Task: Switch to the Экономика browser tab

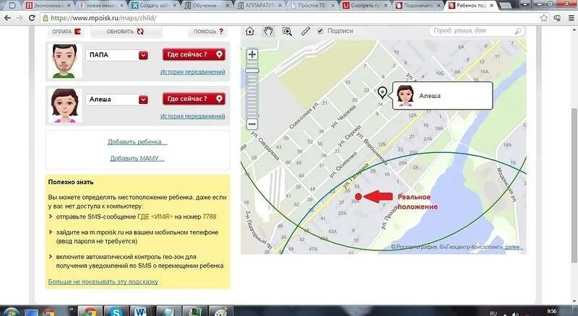Action: pyautogui.click(x=47, y=6)
